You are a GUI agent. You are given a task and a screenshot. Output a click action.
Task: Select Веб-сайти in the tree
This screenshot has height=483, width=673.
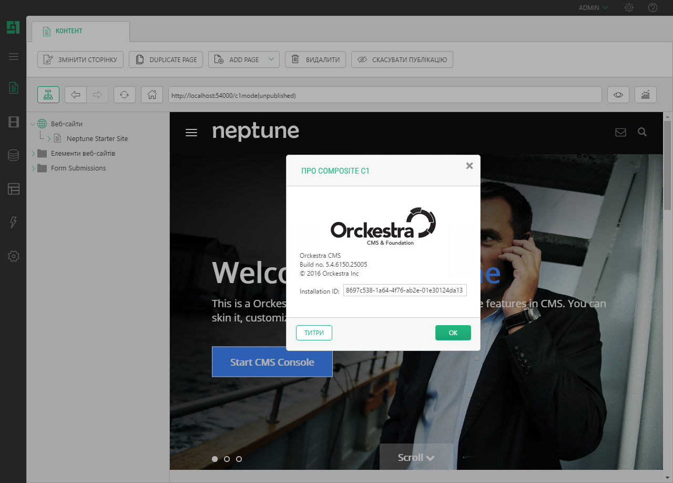(x=67, y=124)
